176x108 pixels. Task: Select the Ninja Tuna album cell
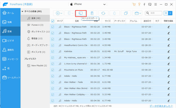[131, 51]
